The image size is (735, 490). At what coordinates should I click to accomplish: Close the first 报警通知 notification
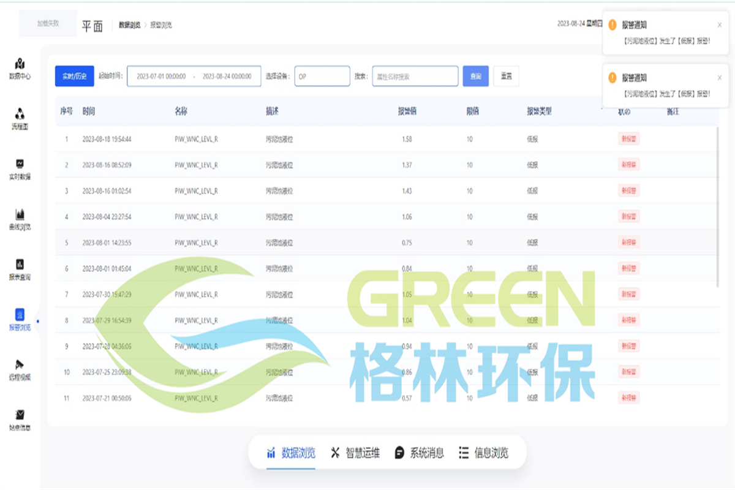point(720,25)
